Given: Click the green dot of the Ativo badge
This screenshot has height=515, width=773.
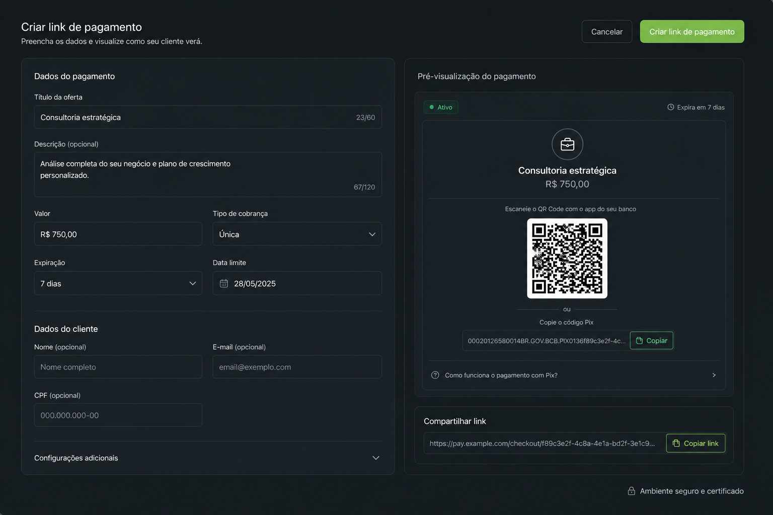Looking at the screenshot, I should [431, 107].
